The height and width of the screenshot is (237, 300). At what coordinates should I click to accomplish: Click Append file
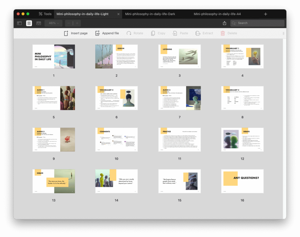tap(107, 33)
